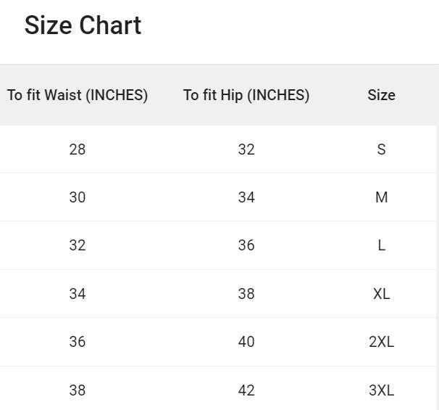
Task: Pick the 2XL size cell
Action: tap(381, 342)
